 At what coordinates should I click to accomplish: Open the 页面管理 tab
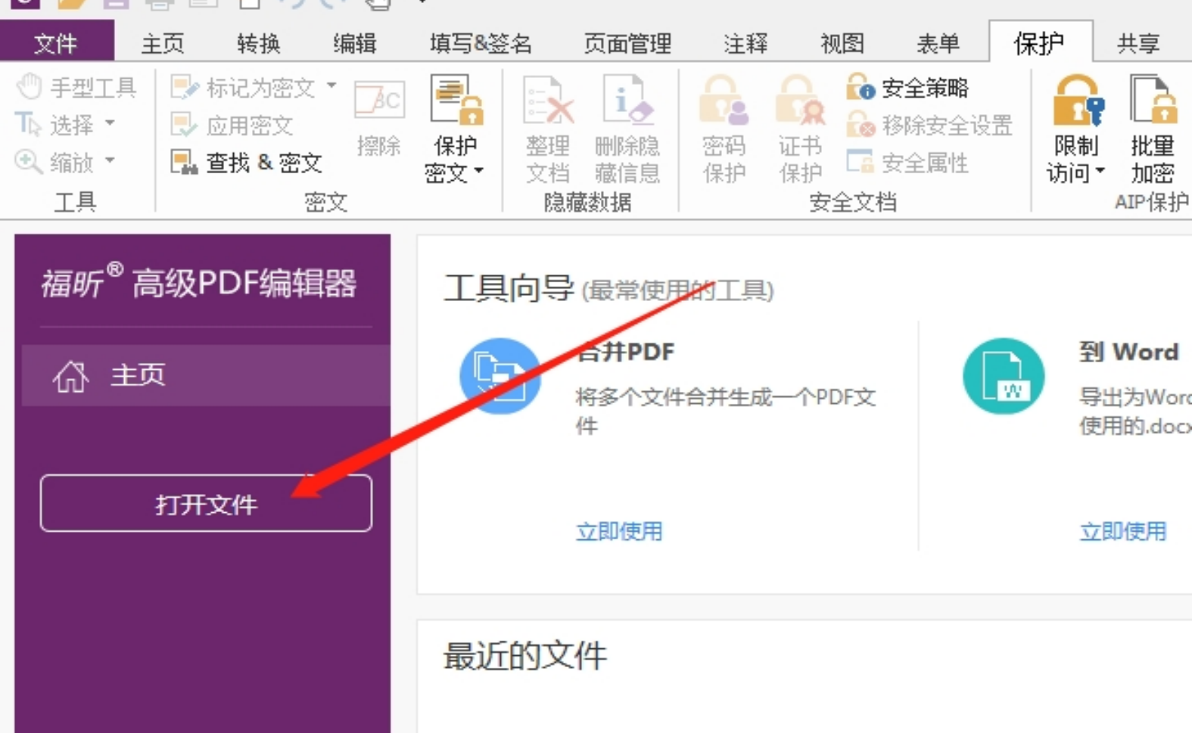628,43
